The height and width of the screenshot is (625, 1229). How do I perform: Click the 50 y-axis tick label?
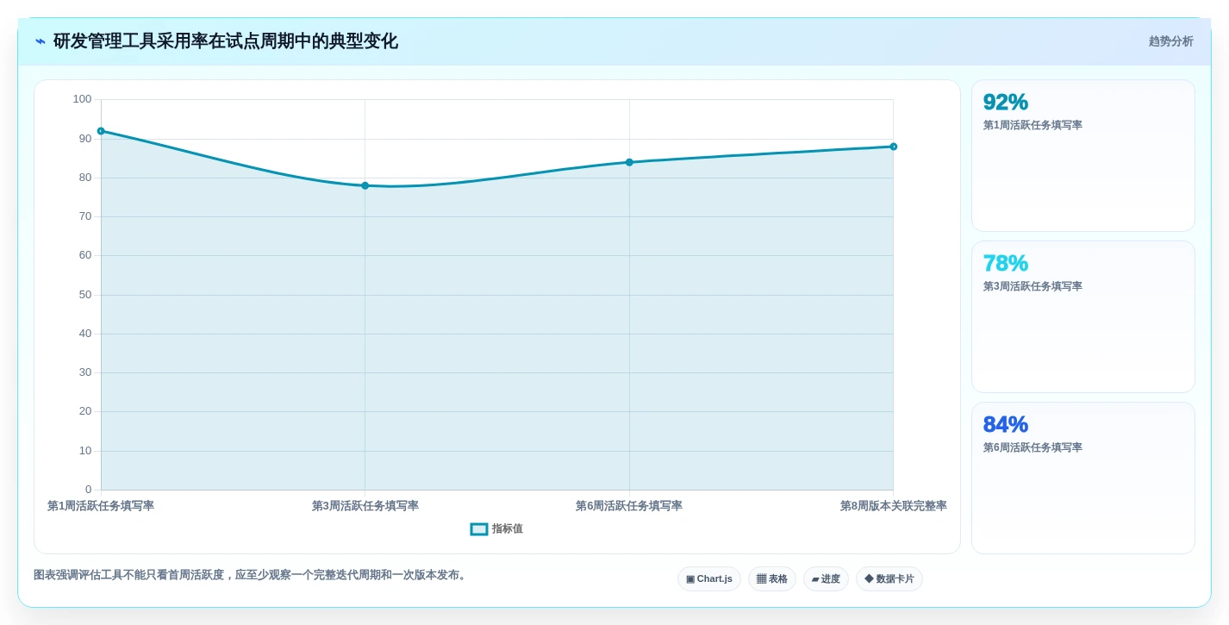tap(85, 295)
